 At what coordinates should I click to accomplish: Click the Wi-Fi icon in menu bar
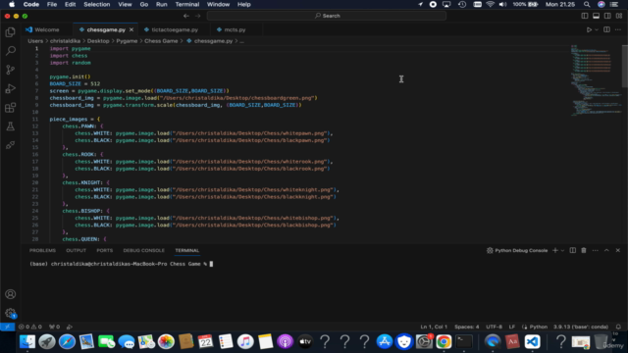490,4
